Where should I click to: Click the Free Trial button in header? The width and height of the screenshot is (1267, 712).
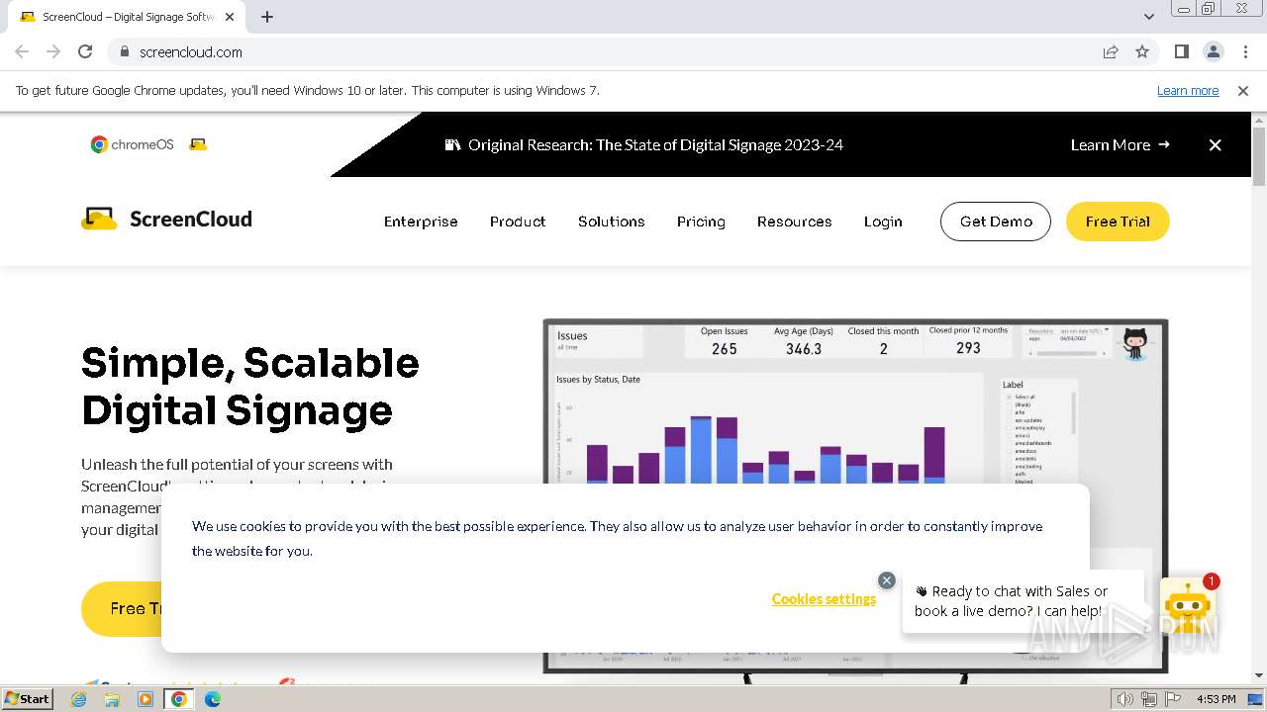pos(1118,222)
